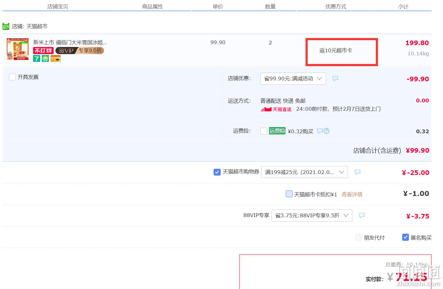Click the green 运费险 label tag
Screen dimensions: 443x289
coord(277,131)
